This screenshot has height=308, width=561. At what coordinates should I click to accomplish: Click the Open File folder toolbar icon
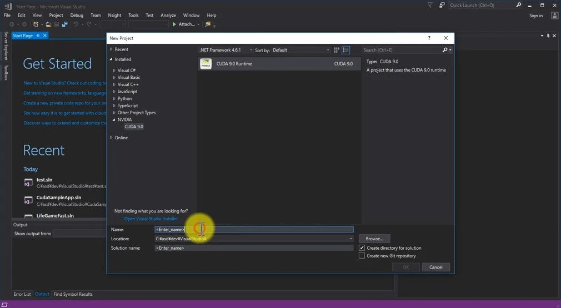point(48,24)
